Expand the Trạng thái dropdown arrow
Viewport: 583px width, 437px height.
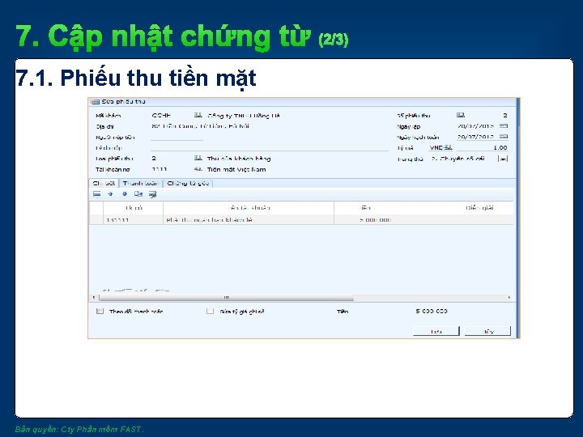click(503, 159)
